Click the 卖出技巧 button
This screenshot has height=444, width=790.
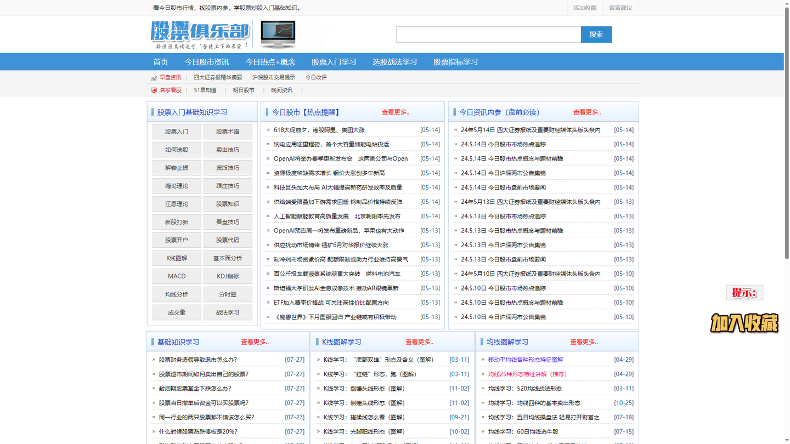click(228, 150)
